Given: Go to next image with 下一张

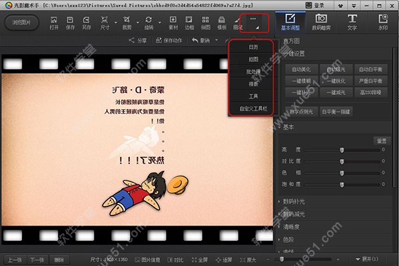Looking at the screenshot, I should pos(37,259).
